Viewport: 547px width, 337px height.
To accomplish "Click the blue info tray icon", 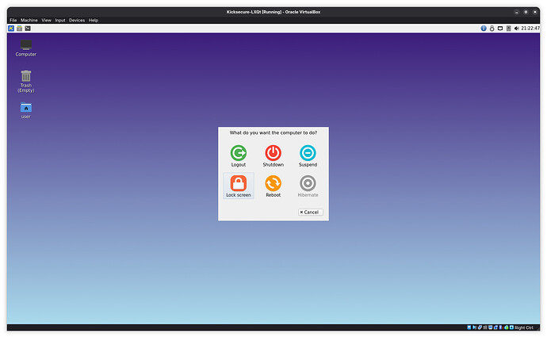I will pyautogui.click(x=484, y=29).
